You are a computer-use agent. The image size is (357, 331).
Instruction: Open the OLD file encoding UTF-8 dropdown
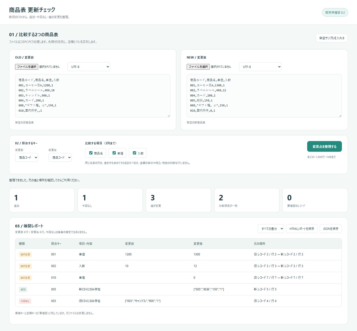coord(89,67)
